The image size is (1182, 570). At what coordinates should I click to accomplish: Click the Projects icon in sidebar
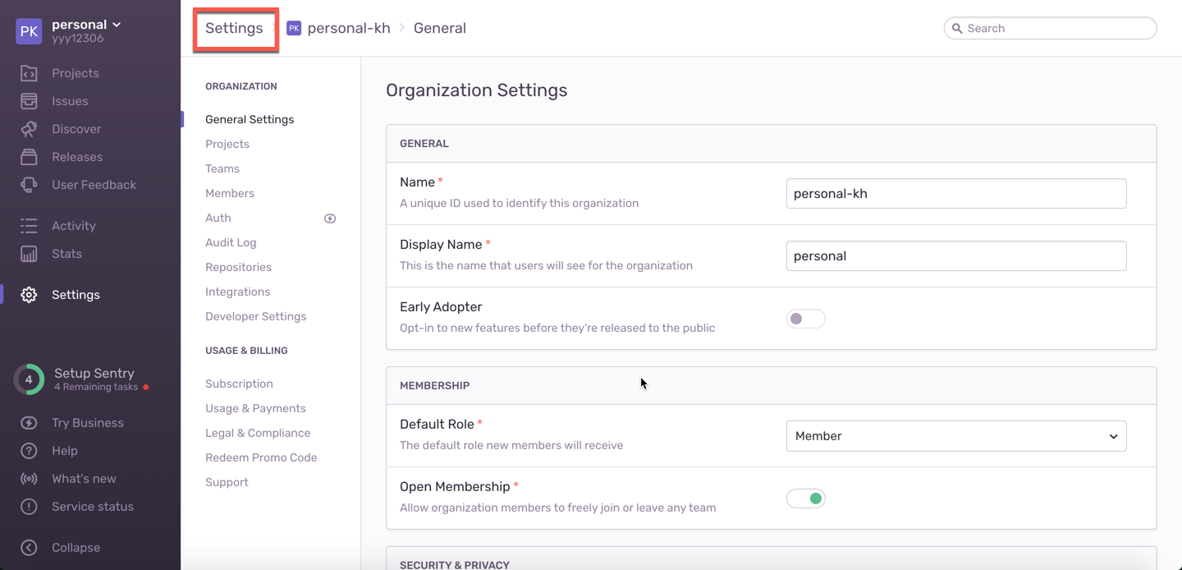29,73
